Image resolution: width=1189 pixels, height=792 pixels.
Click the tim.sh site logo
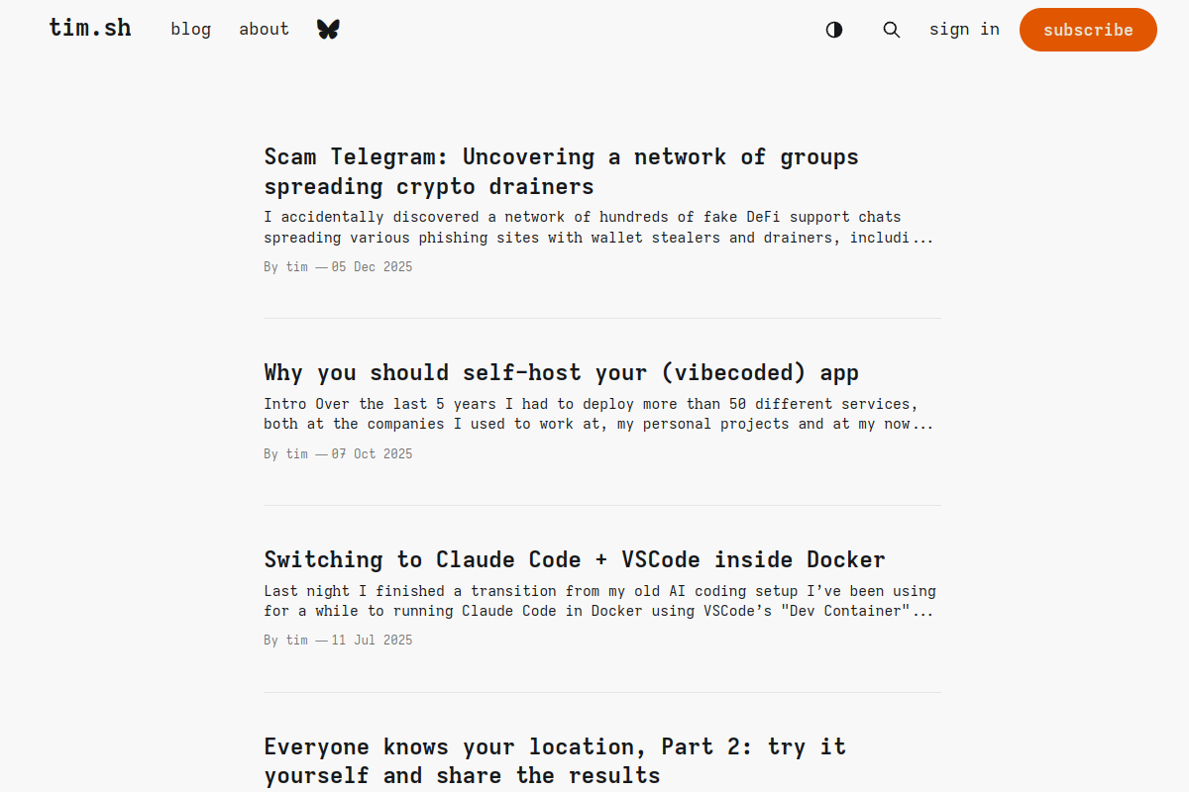point(90,28)
